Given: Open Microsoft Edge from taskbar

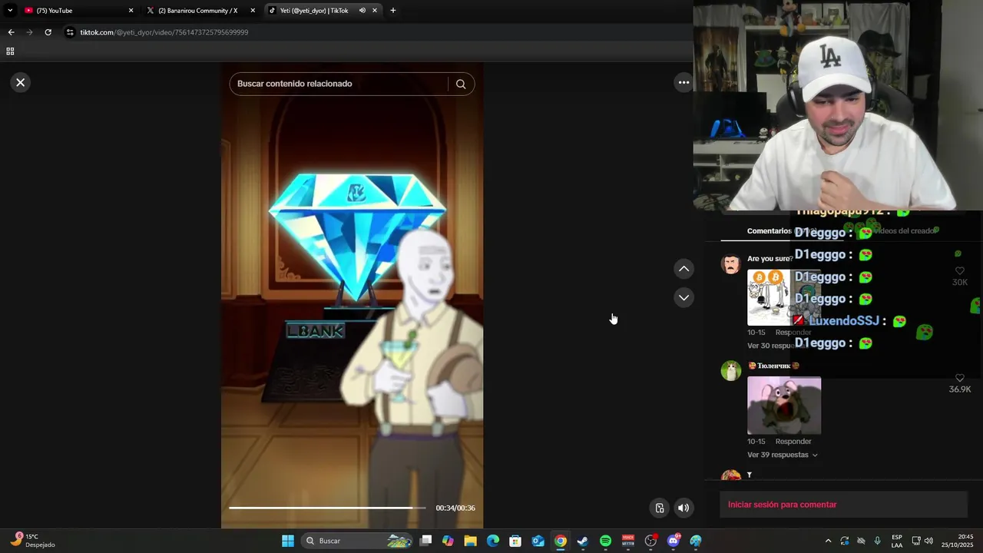Looking at the screenshot, I should pyautogui.click(x=493, y=541).
